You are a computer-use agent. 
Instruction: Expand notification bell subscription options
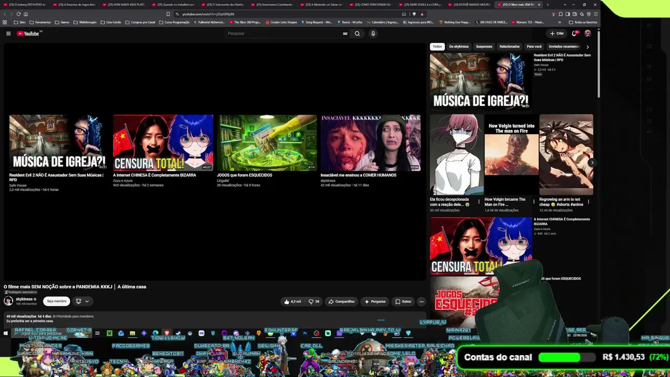[83, 301]
